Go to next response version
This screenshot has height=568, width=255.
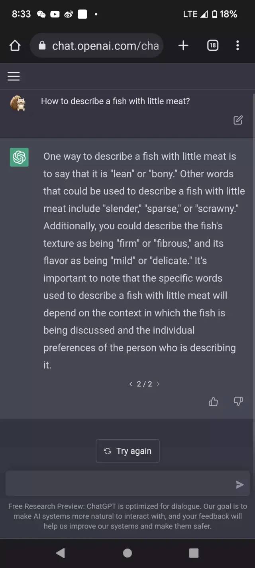pyautogui.click(x=158, y=384)
